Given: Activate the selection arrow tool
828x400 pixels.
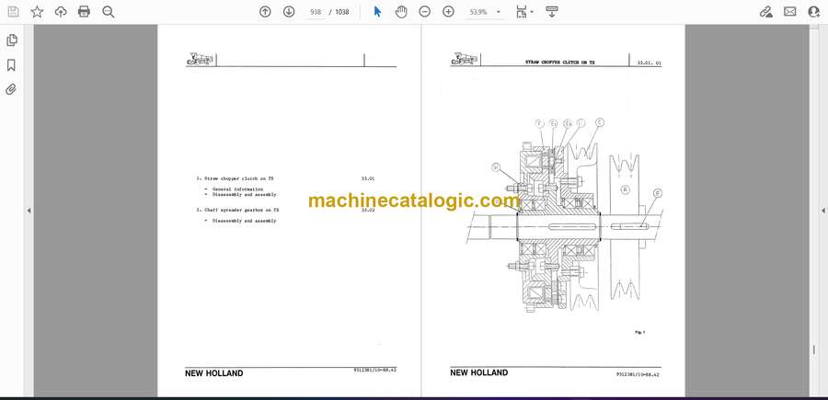Looking at the screenshot, I should pyautogui.click(x=377, y=12).
